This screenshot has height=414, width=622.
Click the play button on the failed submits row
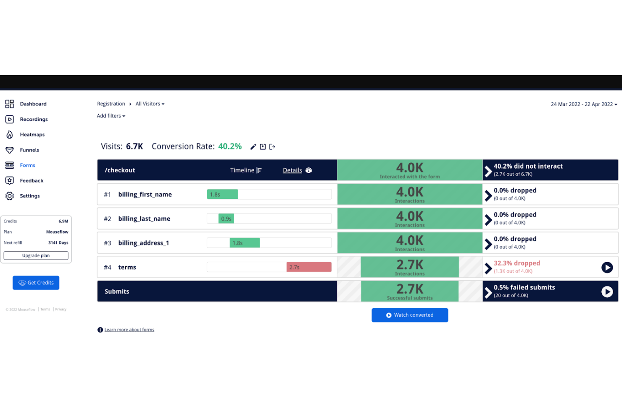(607, 291)
